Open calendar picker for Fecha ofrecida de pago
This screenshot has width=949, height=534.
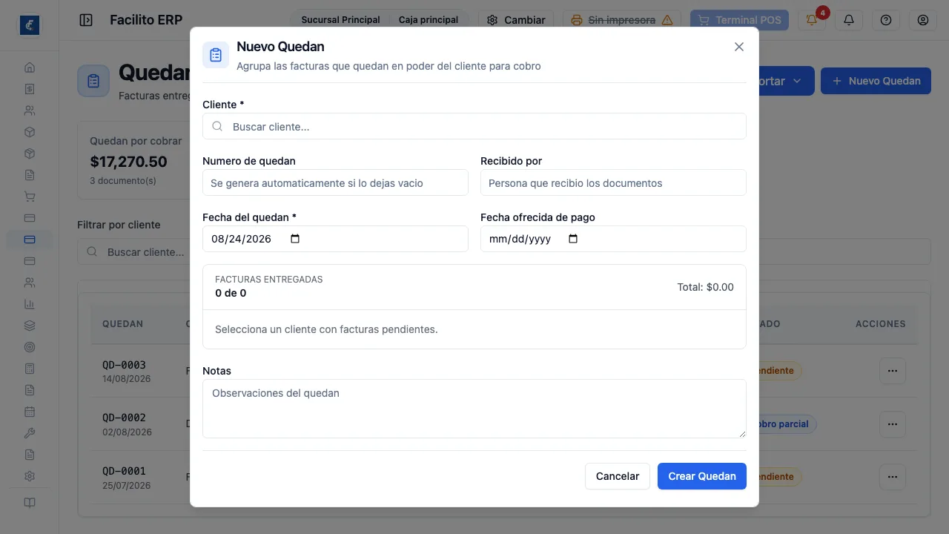(573, 239)
